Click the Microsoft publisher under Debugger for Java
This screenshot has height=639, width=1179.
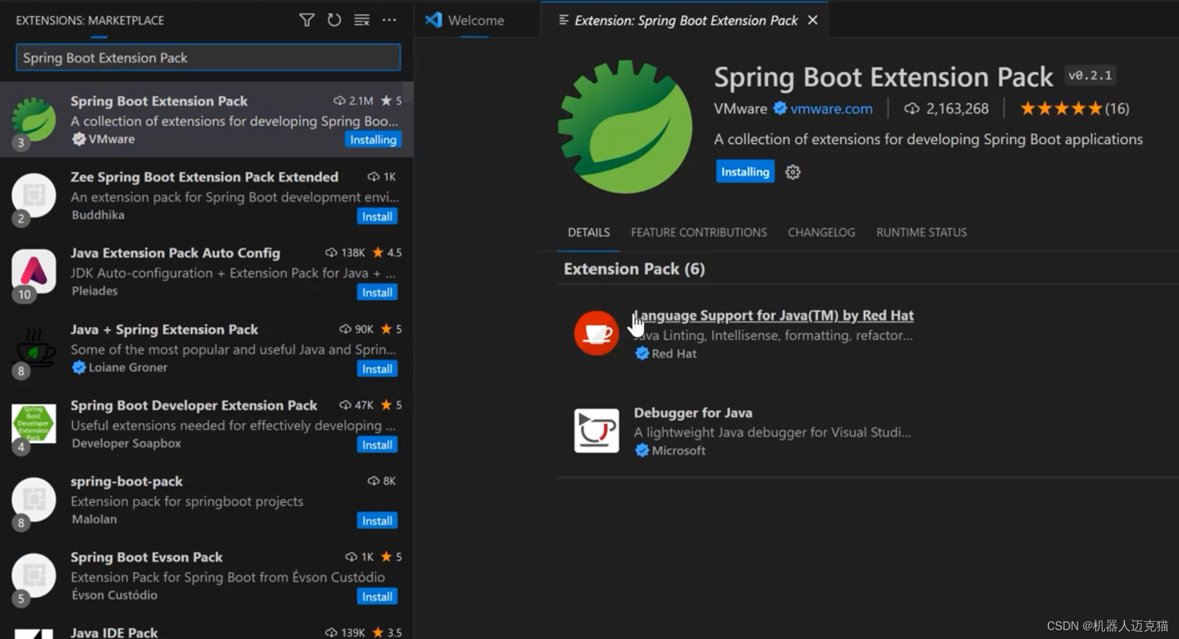678,451
